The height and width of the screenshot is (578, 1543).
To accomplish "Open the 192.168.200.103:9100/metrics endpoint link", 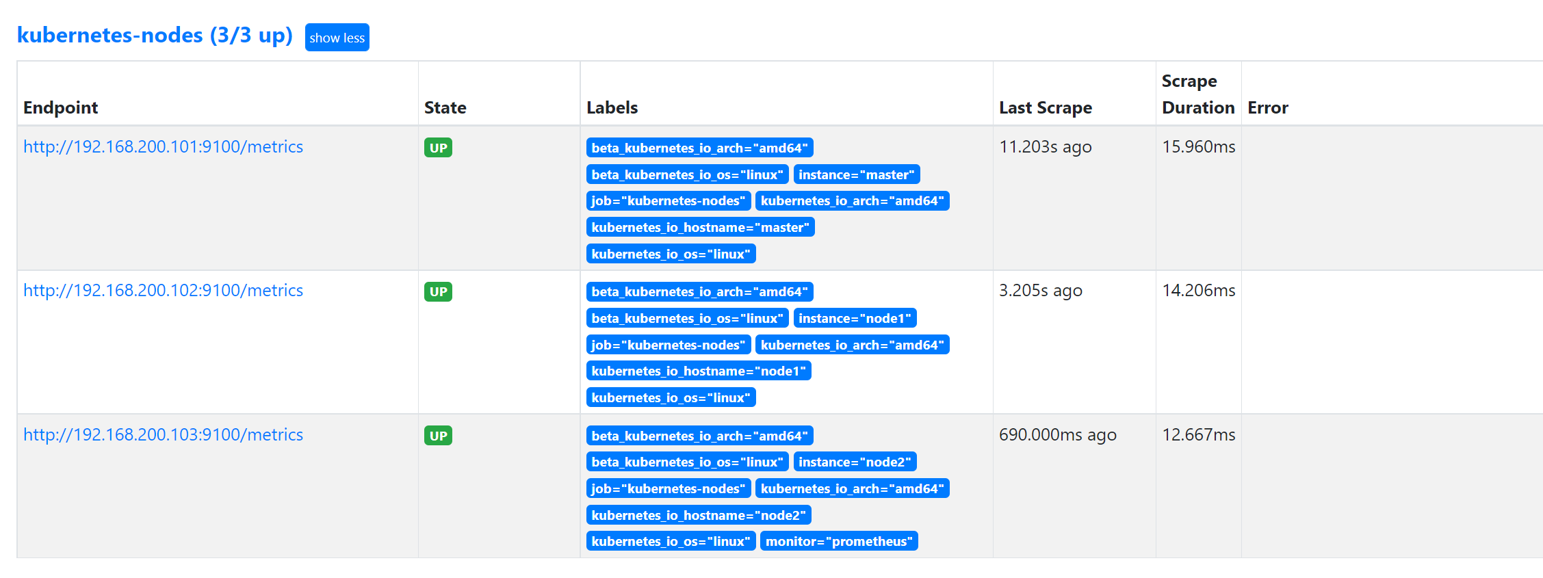I will (x=163, y=434).
